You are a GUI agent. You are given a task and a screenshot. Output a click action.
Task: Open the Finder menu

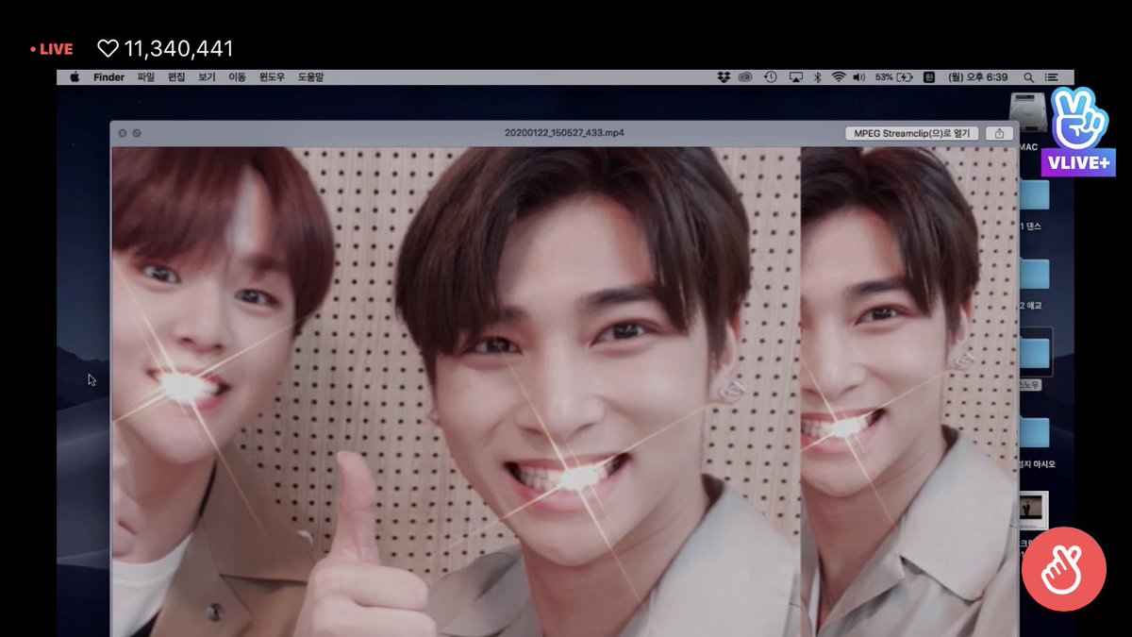point(109,77)
